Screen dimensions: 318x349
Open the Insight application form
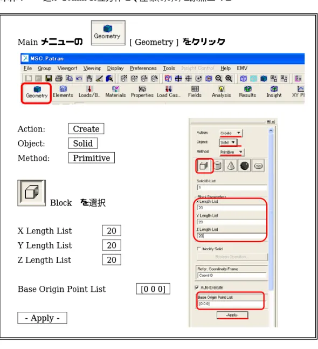[x=274, y=92]
